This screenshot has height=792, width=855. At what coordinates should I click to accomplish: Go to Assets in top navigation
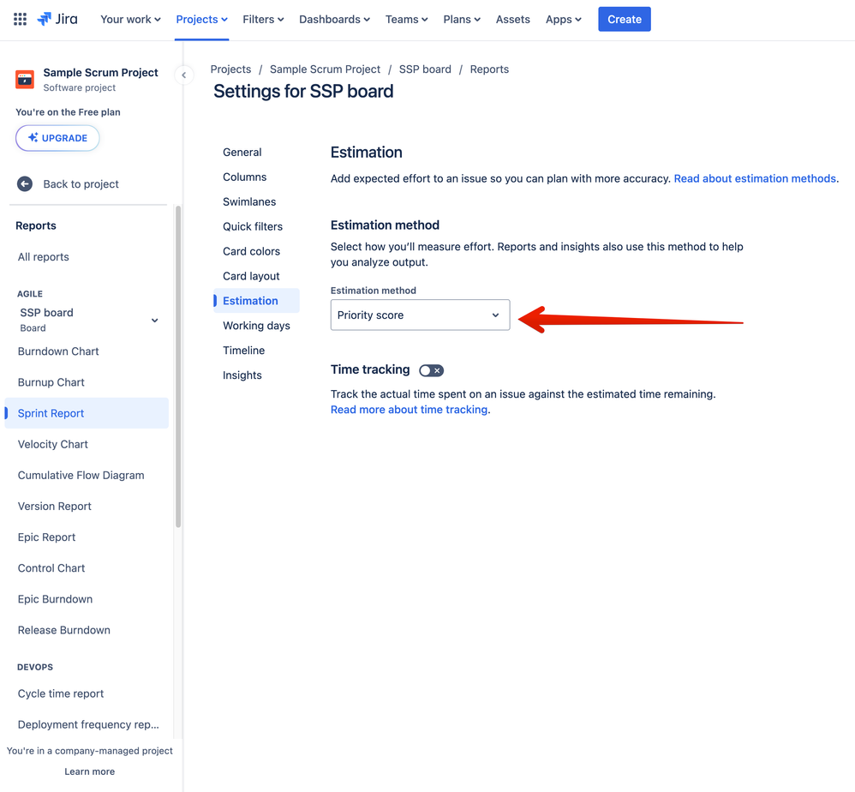coord(512,19)
